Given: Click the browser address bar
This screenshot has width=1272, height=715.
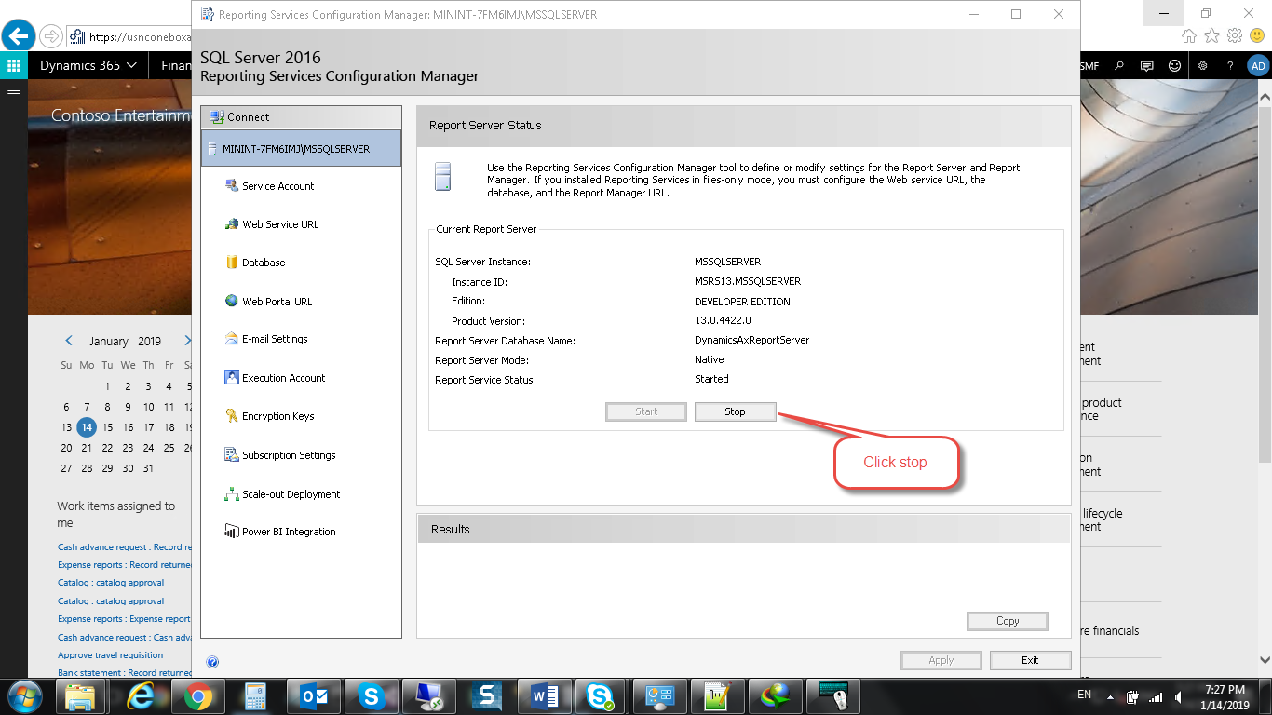Looking at the screenshot, I should 130,37.
